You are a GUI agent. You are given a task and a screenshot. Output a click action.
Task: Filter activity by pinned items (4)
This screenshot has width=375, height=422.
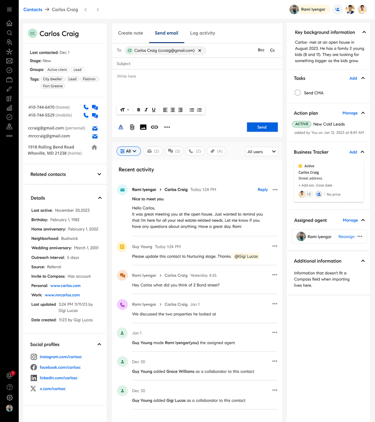[216, 151]
